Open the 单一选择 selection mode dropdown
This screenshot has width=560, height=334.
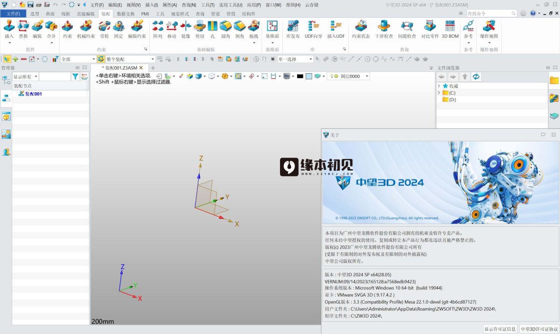tap(310, 59)
